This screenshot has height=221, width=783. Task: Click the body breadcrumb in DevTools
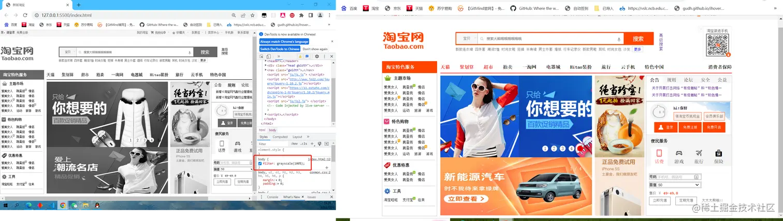tap(272, 130)
